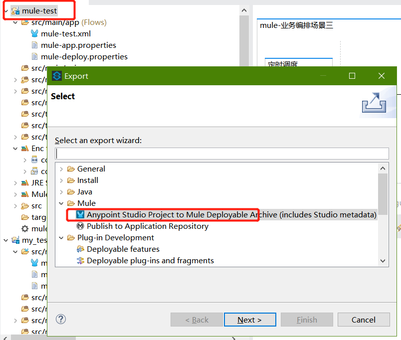The image size is (401, 340).
Task: Click the Java folder icon
Action: 71,192
